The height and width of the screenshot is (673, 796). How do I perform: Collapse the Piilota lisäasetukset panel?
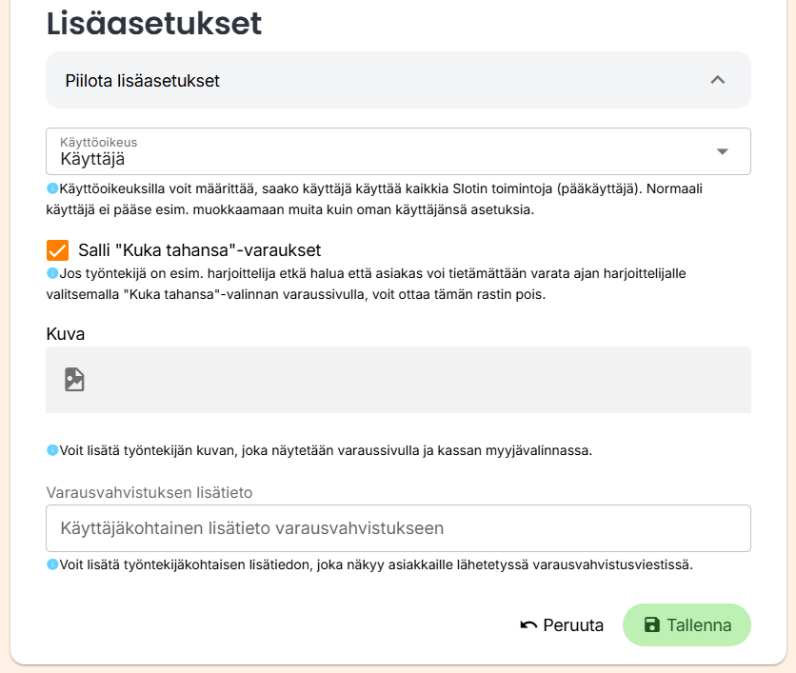pos(398,80)
